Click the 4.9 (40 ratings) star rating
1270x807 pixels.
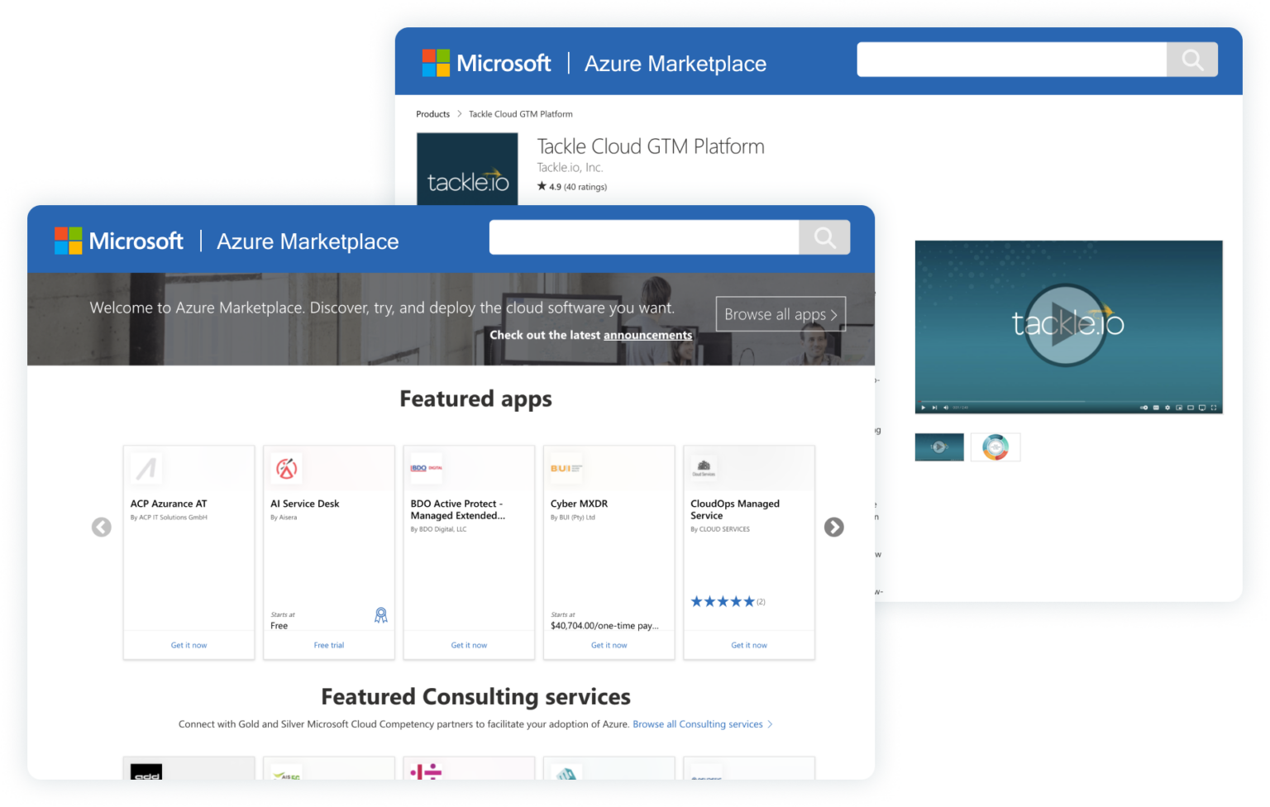572,187
